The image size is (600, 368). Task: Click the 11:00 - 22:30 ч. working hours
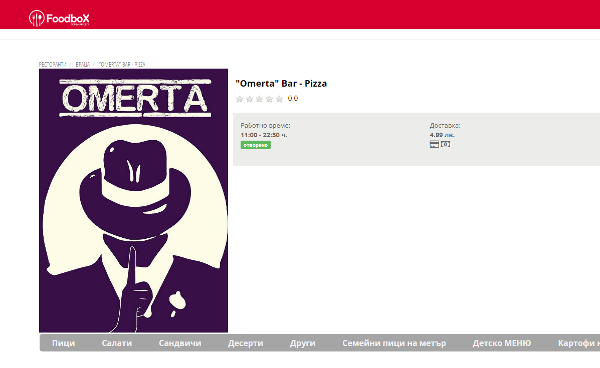coord(264,135)
